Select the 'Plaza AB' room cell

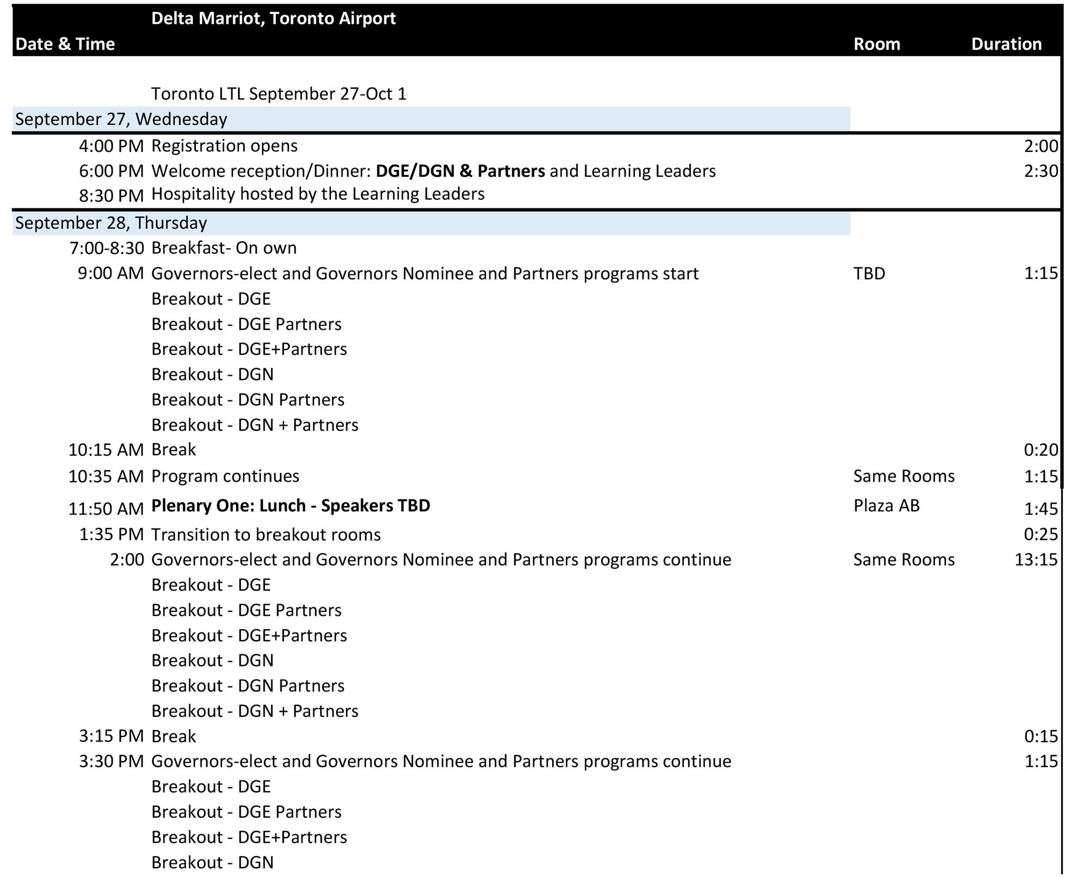point(886,506)
